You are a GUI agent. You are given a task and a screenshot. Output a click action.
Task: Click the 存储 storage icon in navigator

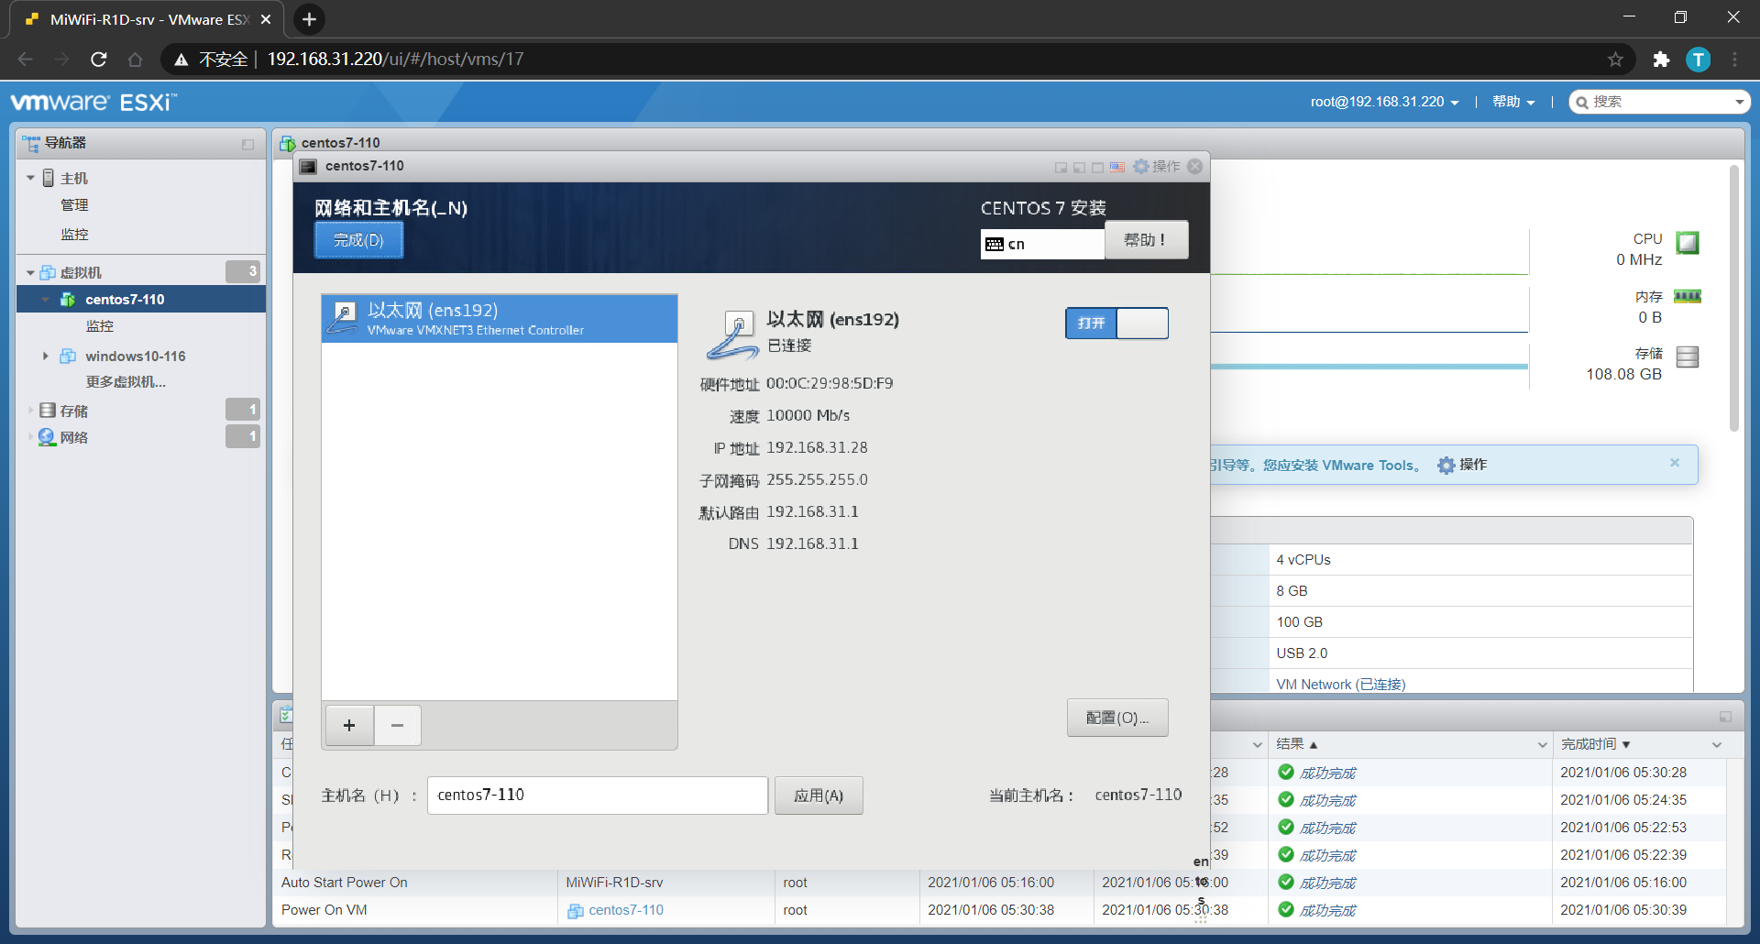pos(48,411)
